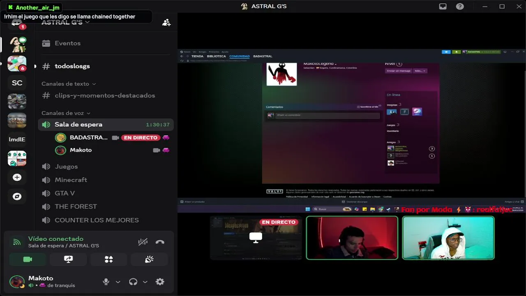The width and height of the screenshot is (526, 296).
Task: Open the Discord inbox icon in title bar
Action: pyautogui.click(x=443, y=6)
